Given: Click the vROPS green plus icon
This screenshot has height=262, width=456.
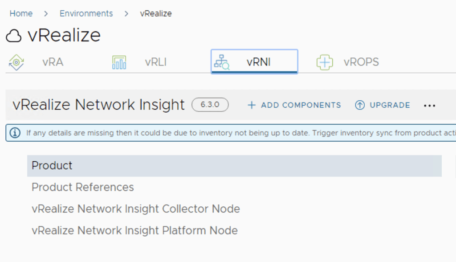Looking at the screenshot, I should 325,62.
